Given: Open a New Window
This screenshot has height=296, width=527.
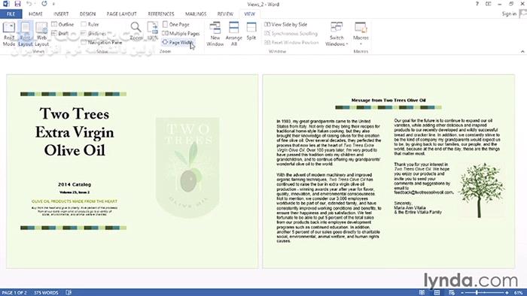Looking at the screenshot, I should tap(215, 34).
